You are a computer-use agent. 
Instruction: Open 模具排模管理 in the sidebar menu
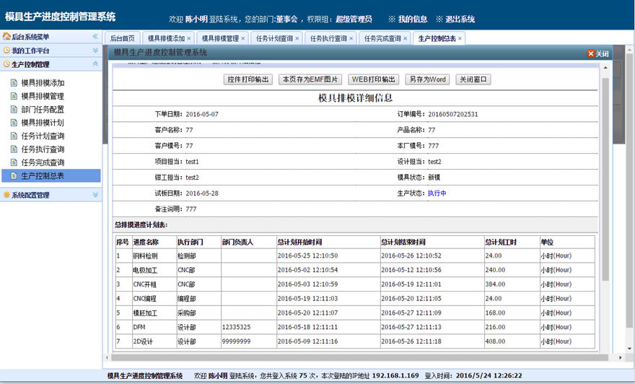pyautogui.click(x=43, y=97)
